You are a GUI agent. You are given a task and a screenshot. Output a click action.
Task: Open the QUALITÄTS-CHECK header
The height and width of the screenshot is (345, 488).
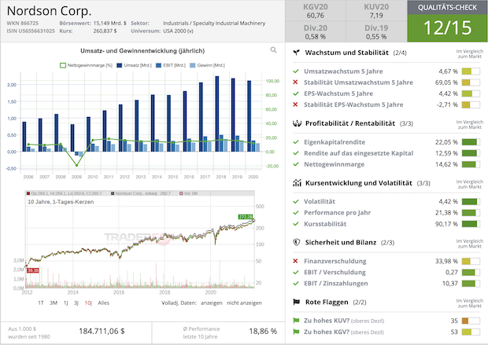(448, 7)
